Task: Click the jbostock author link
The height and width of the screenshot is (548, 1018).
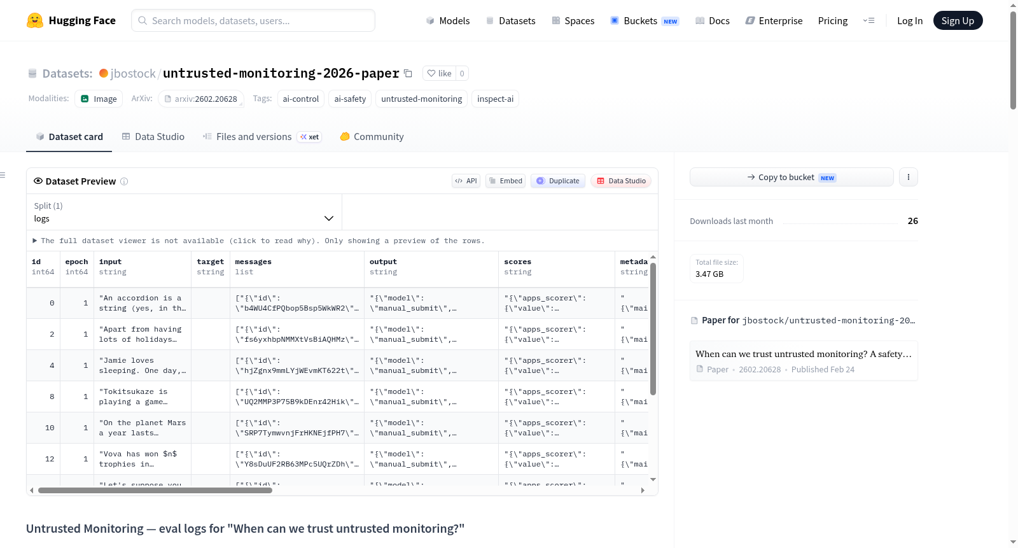Action: tap(133, 73)
